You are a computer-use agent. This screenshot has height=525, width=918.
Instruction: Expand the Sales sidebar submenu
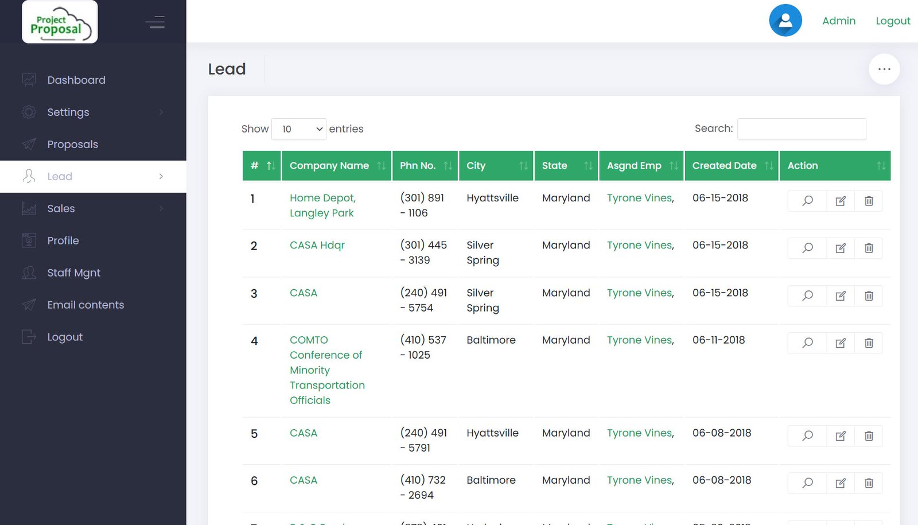(93, 208)
